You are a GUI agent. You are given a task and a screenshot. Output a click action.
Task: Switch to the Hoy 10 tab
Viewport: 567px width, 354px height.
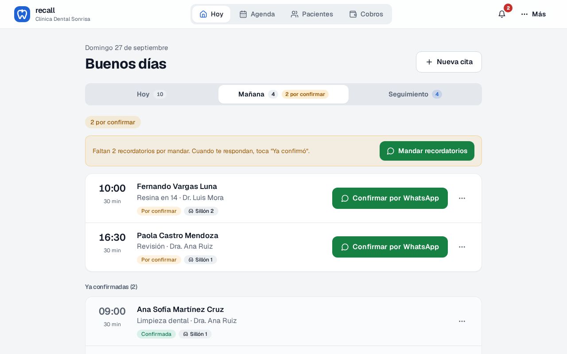[151, 94]
